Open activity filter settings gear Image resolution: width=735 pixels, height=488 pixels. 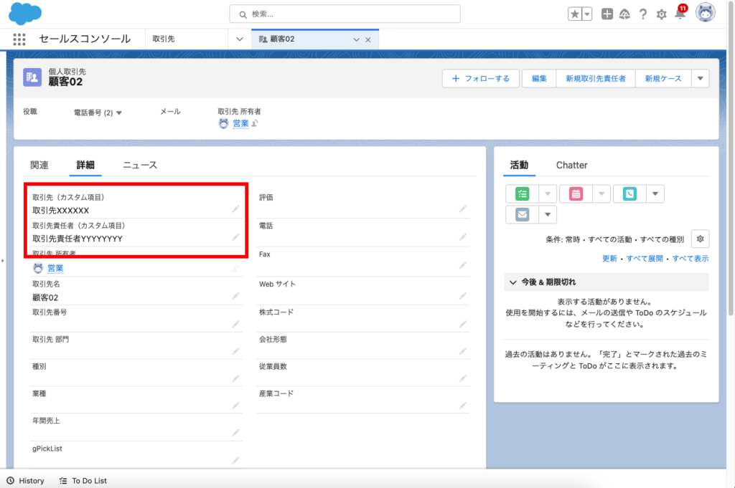[700, 239]
